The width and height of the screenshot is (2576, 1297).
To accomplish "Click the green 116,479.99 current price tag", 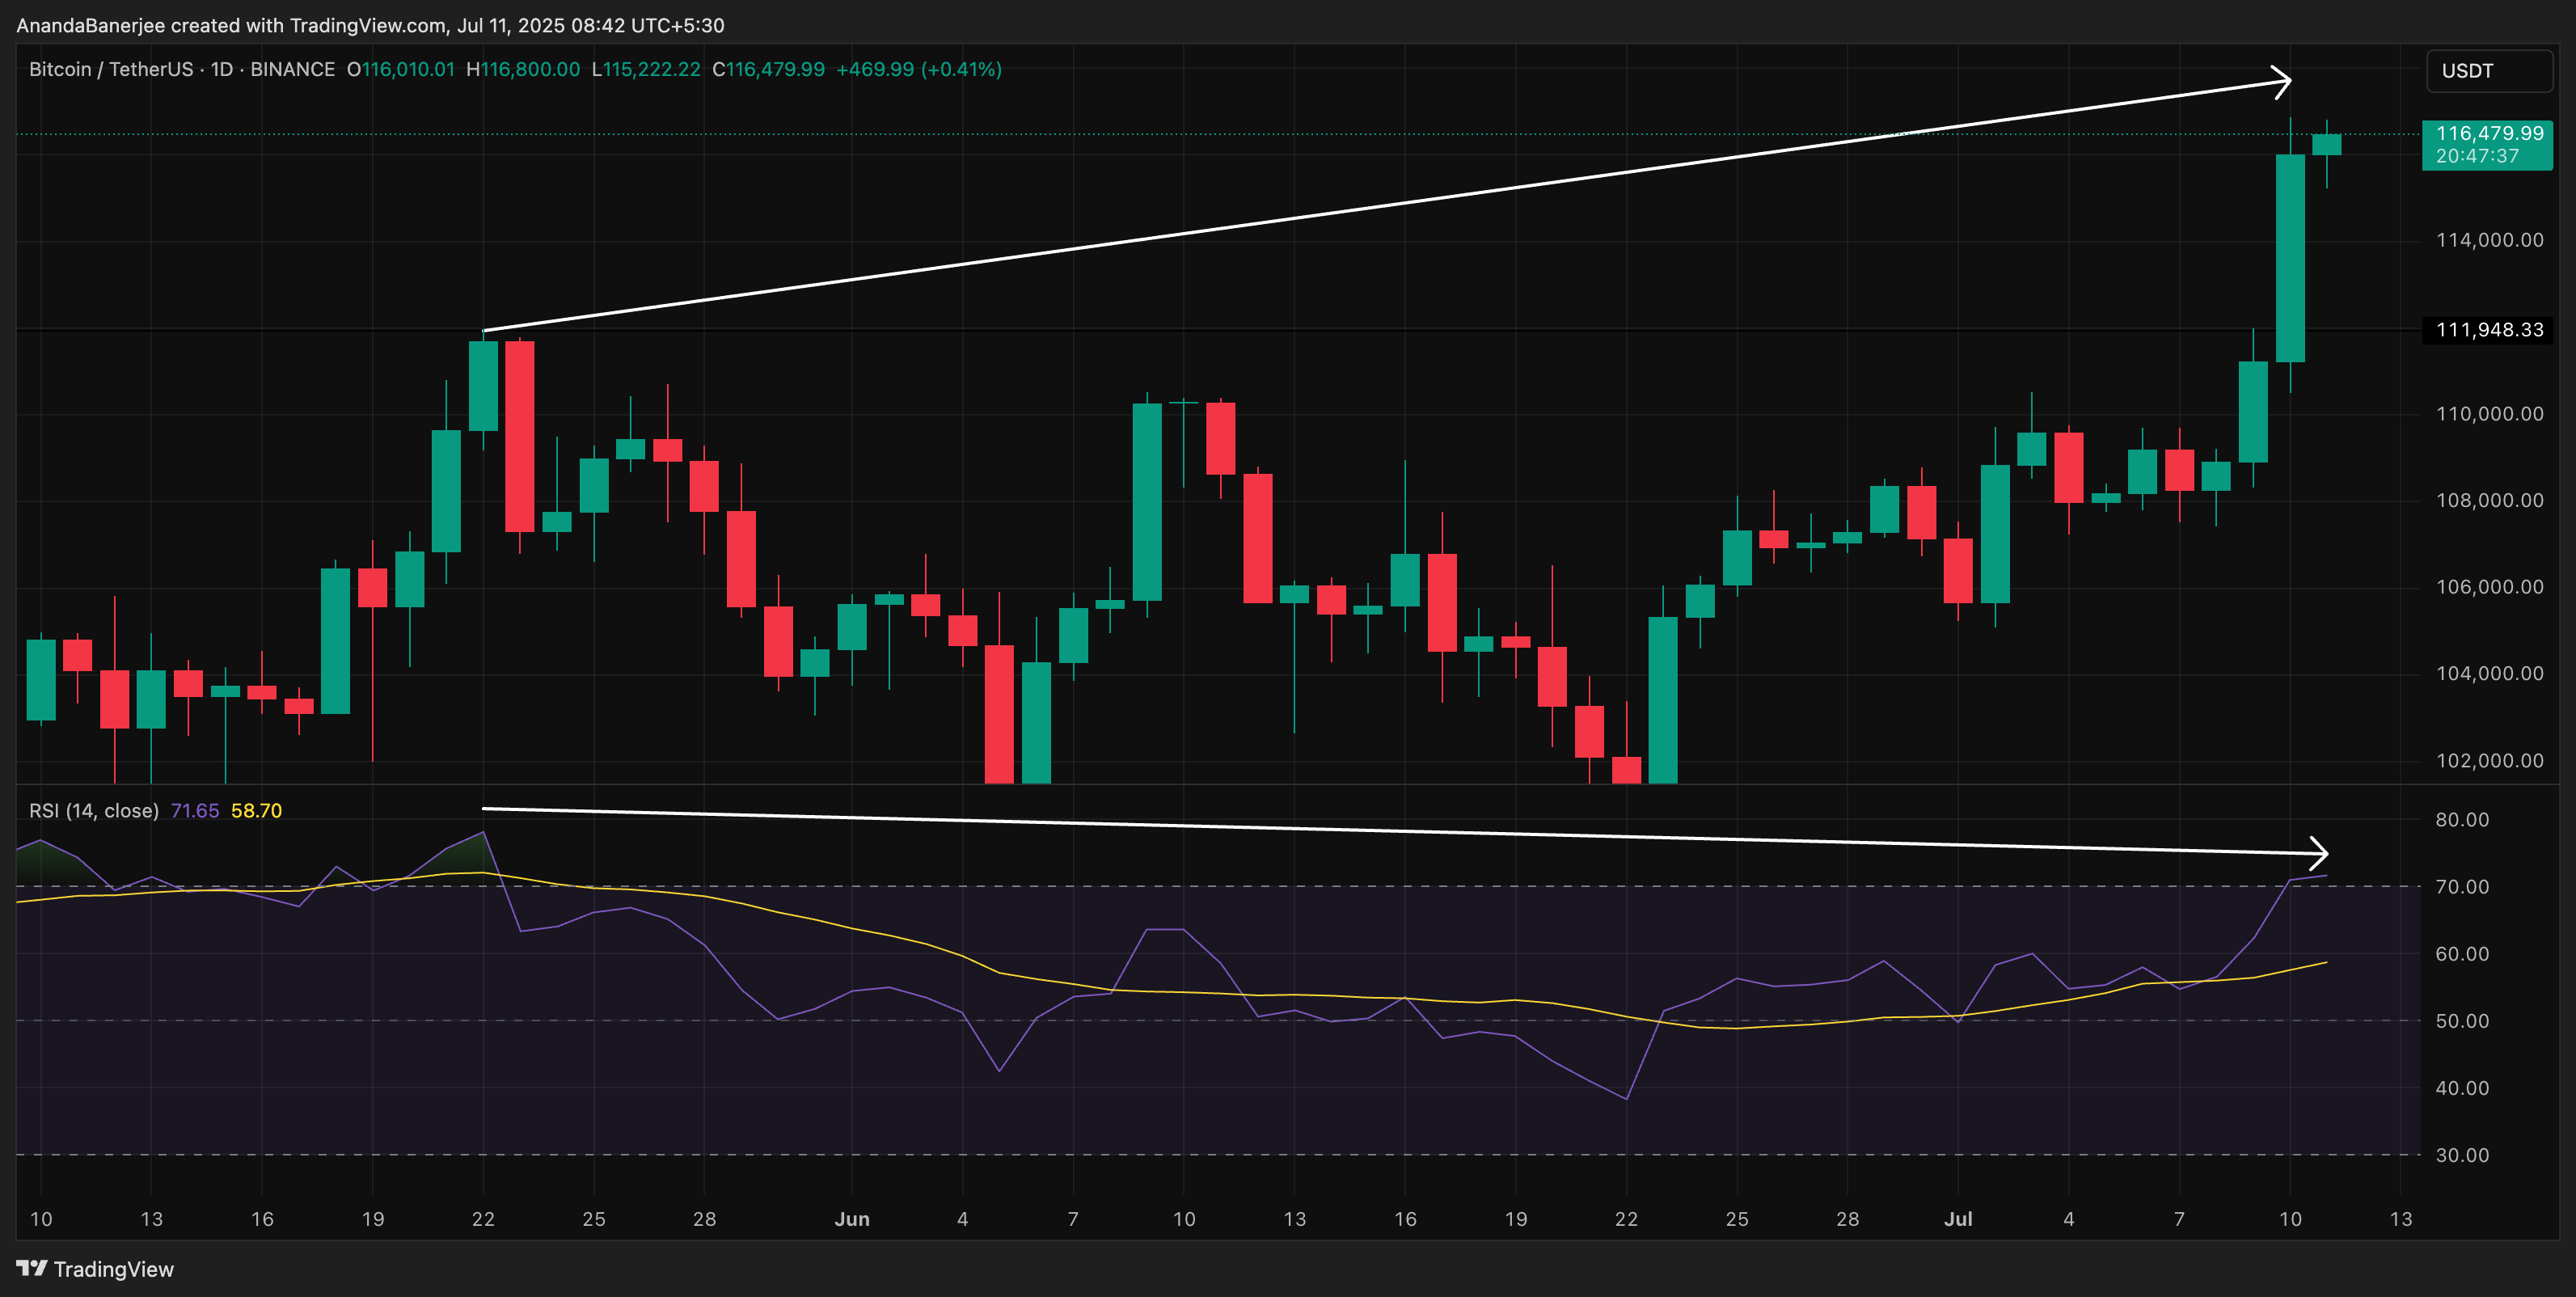I will [x=2487, y=144].
